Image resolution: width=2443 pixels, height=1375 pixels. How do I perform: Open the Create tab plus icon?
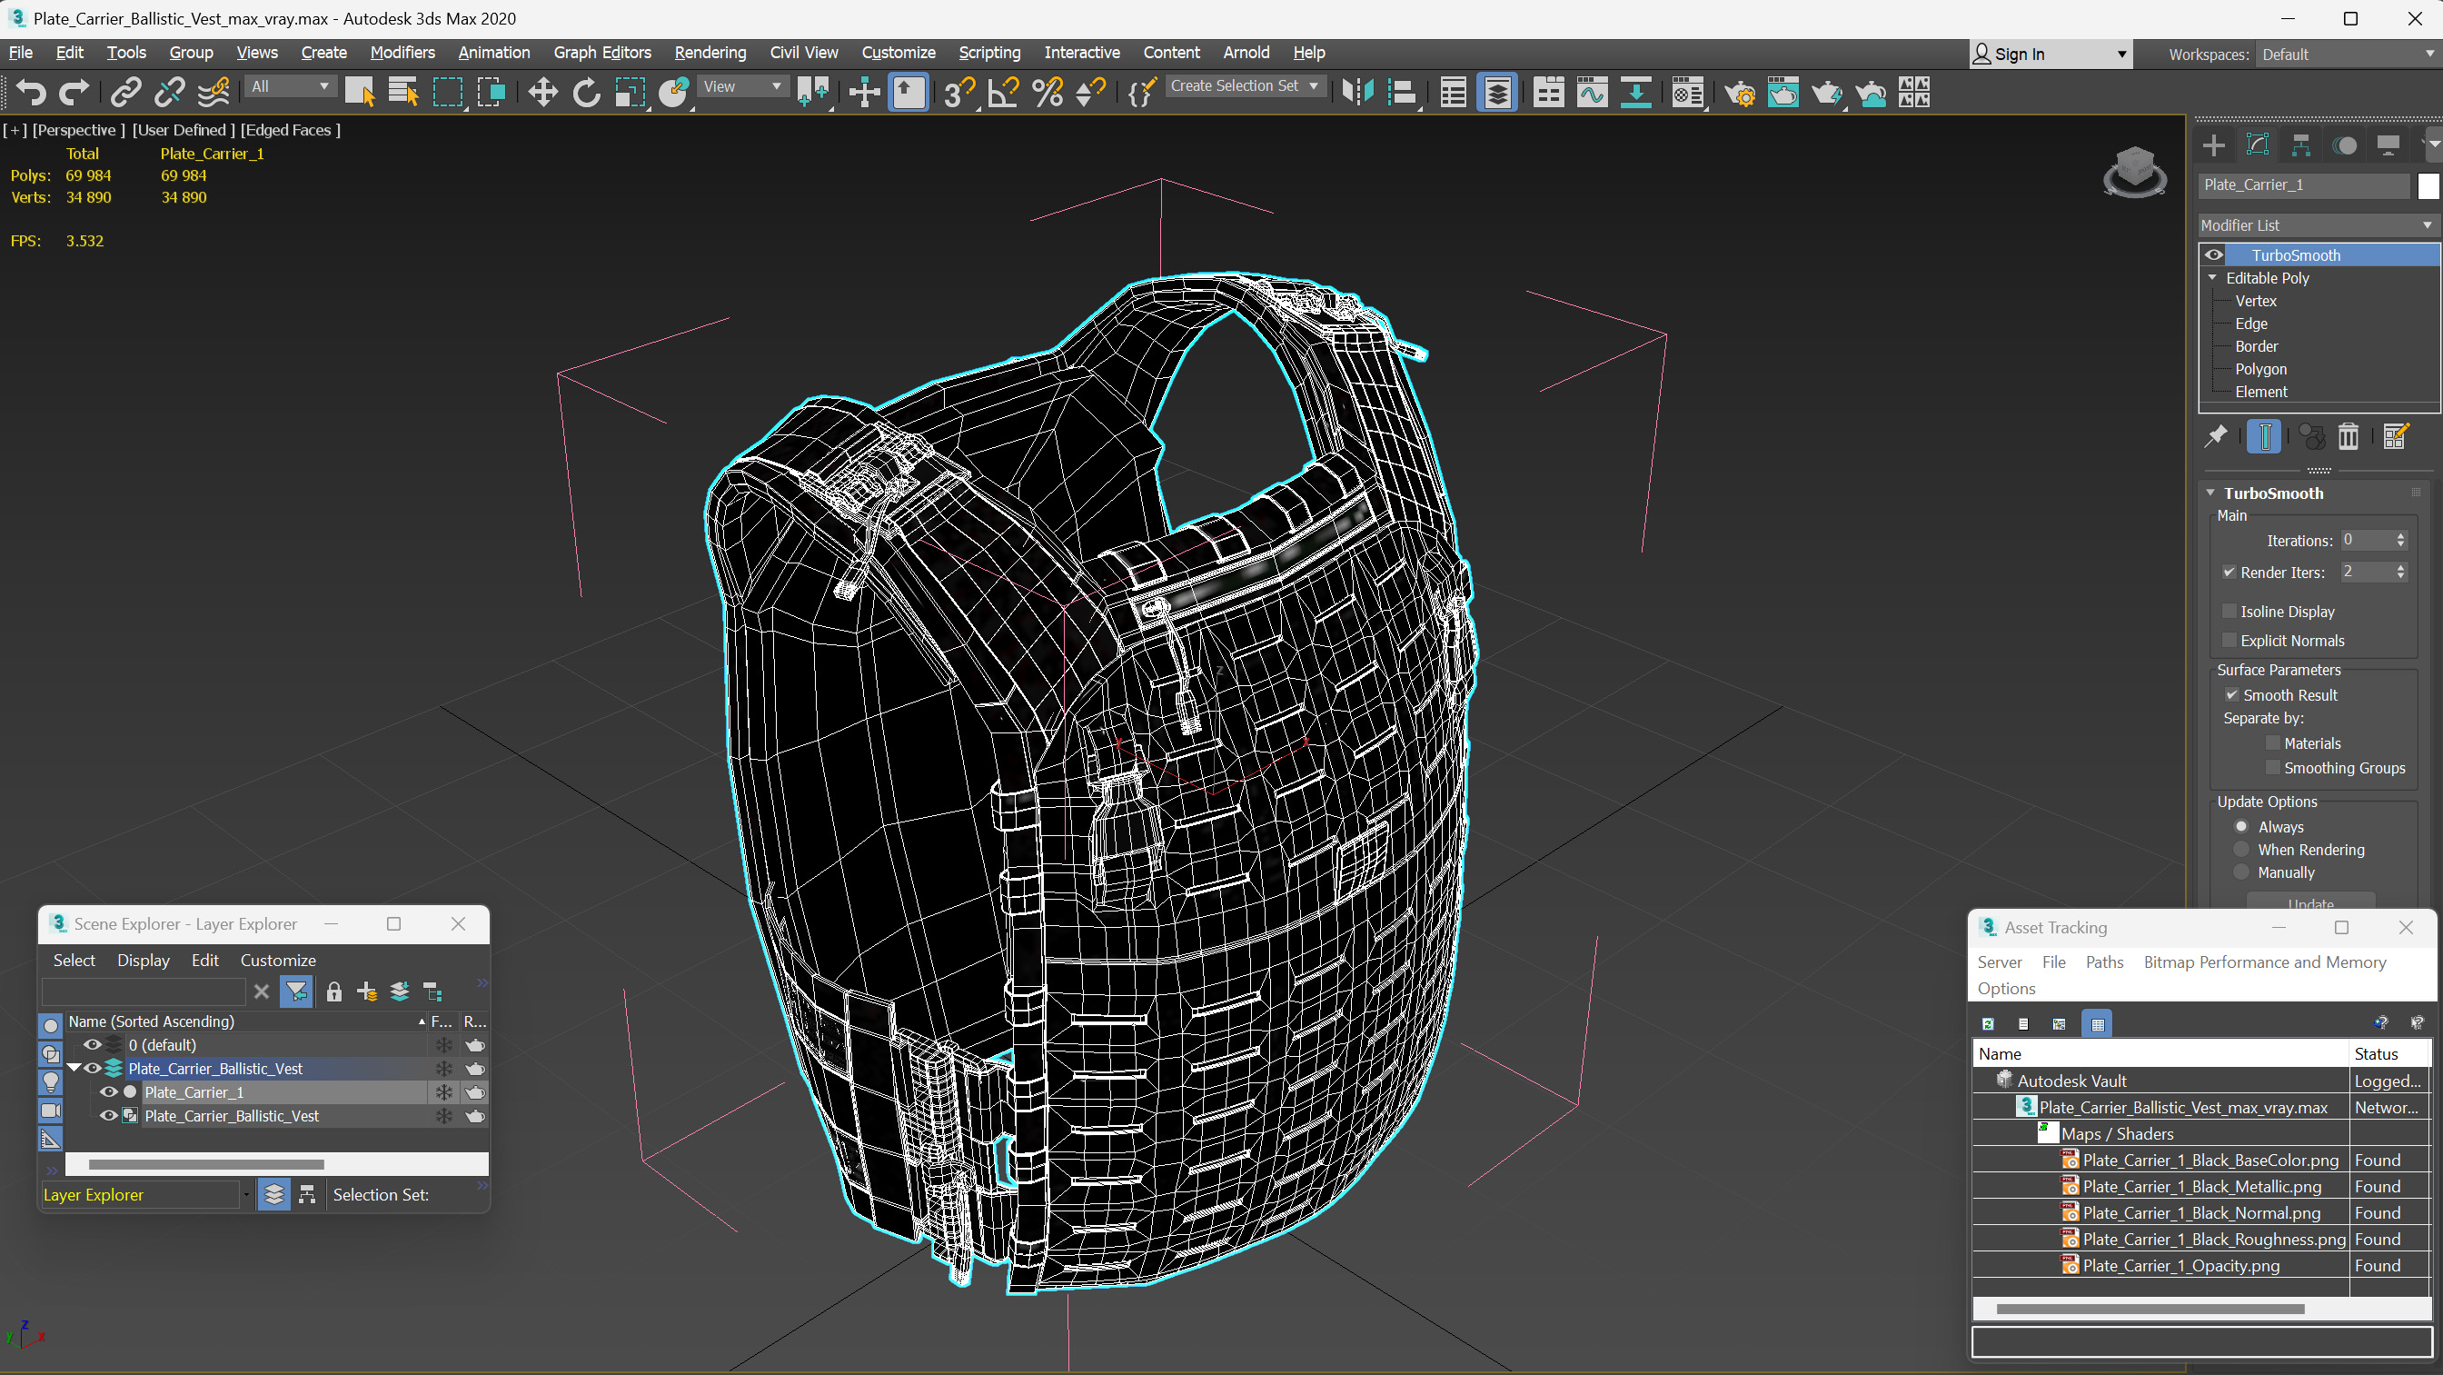click(x=2213, y=145)
